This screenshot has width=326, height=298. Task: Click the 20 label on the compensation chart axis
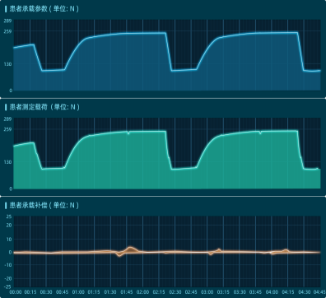point(9,226)
